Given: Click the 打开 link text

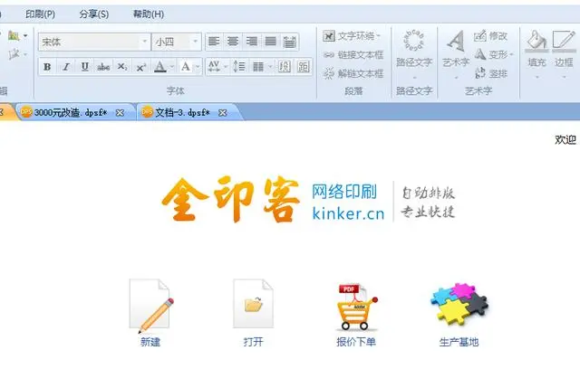Looking at the screenshot, I should click(254, 342).
